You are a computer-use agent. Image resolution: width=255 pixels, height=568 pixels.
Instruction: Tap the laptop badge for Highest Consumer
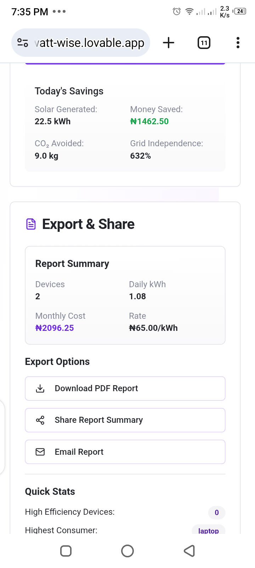click(x=208, y=530)
